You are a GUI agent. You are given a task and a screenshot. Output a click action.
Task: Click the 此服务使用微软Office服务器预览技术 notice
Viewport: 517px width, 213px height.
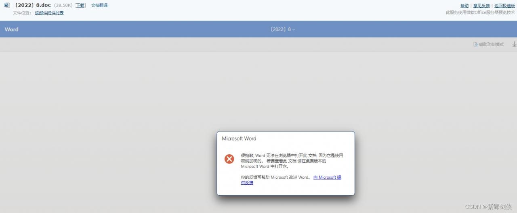click(x=480, y=12)
